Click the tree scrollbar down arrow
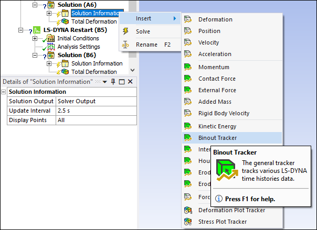317x230 pixels. click(x=133, y=70)
